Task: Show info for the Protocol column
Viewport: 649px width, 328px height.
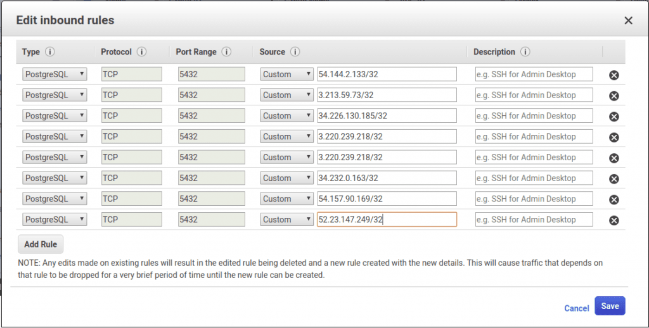Action: [142, 52]
